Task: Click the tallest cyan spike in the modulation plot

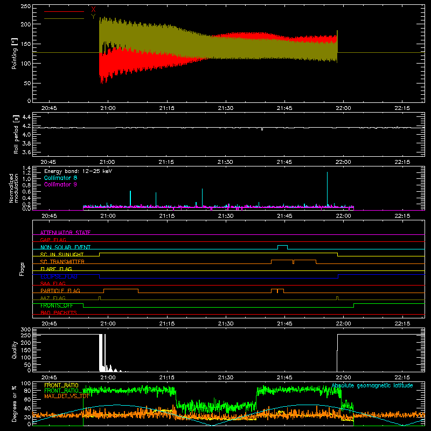Action: [327, 189]
